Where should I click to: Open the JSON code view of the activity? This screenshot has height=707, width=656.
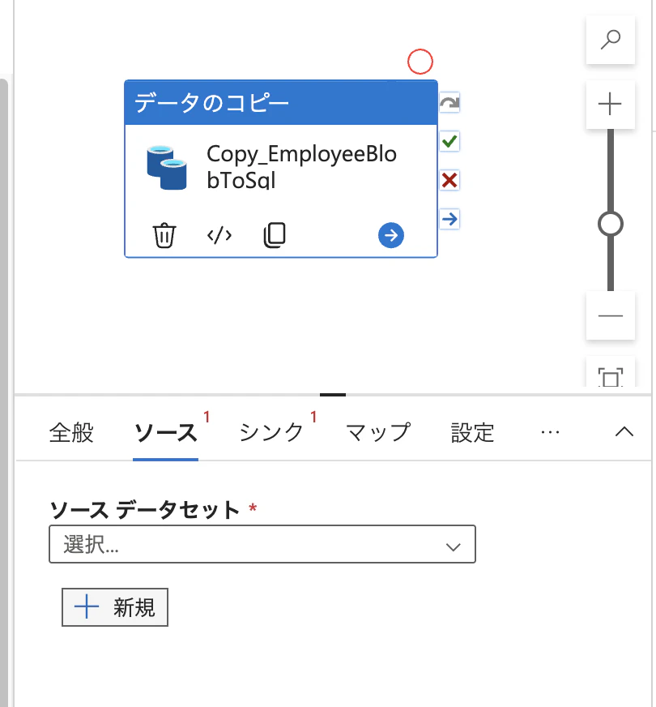(219, 235)
